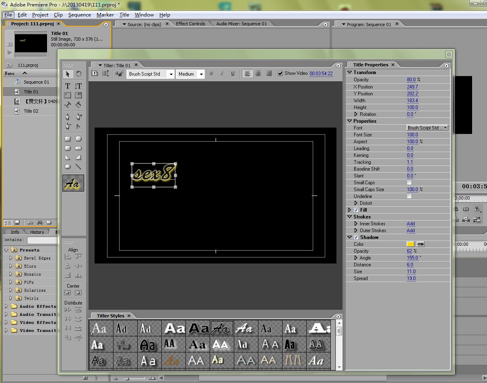Expand the Fill property section
The width and height of the screenshot is (487, 383).
tap(349, 210)
